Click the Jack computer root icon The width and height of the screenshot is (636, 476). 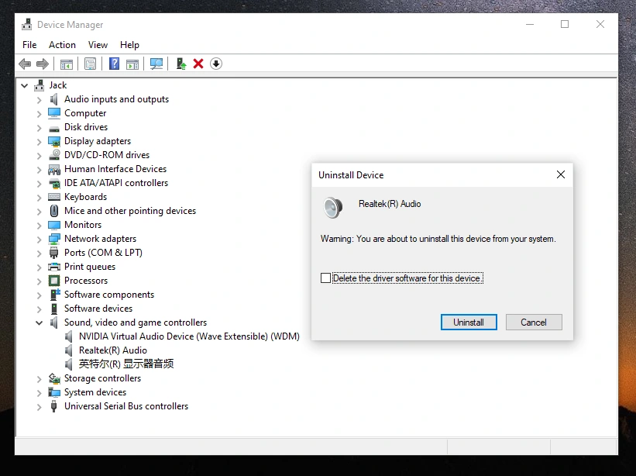click(40, 85)
